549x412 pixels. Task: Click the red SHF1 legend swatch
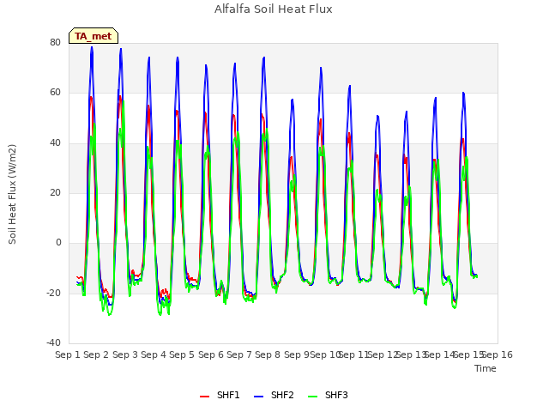coord(204,397)
